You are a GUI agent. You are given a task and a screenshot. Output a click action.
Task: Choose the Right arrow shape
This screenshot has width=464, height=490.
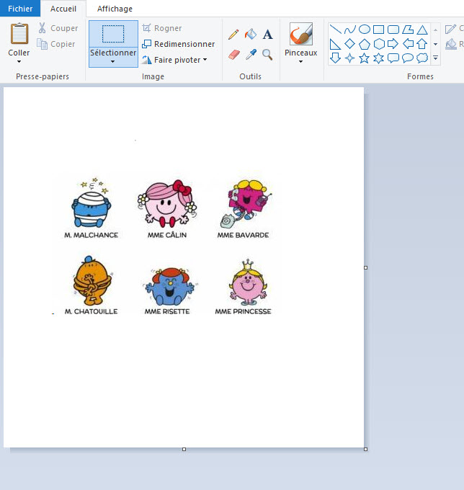(393, 44)
